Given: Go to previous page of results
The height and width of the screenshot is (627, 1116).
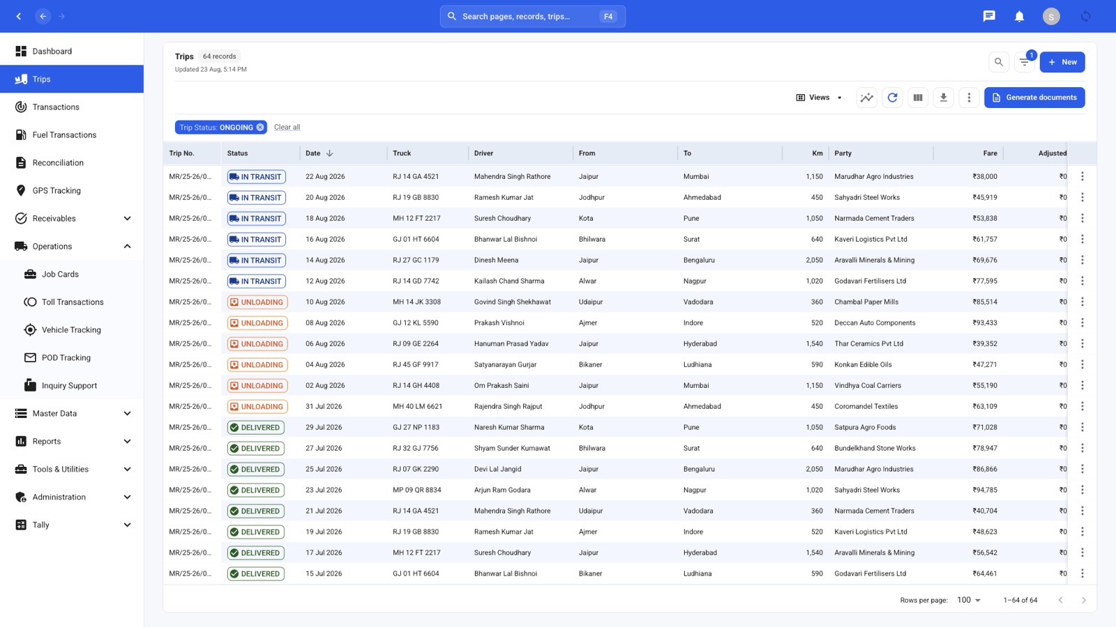Looking at the screenshot, I should pos(1060,600).
